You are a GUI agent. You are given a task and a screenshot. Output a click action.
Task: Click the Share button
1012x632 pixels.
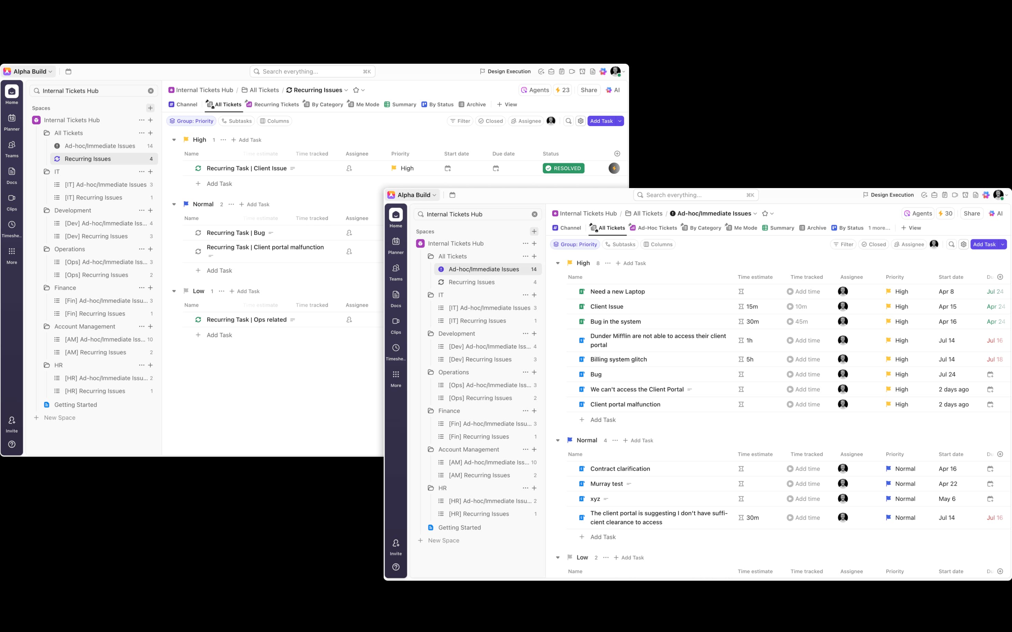(x=972, y=213)
